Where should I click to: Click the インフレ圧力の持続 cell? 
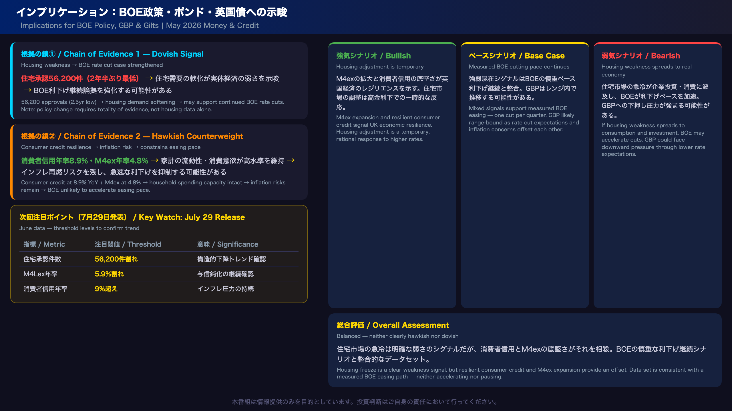click(x=225, y=289)
